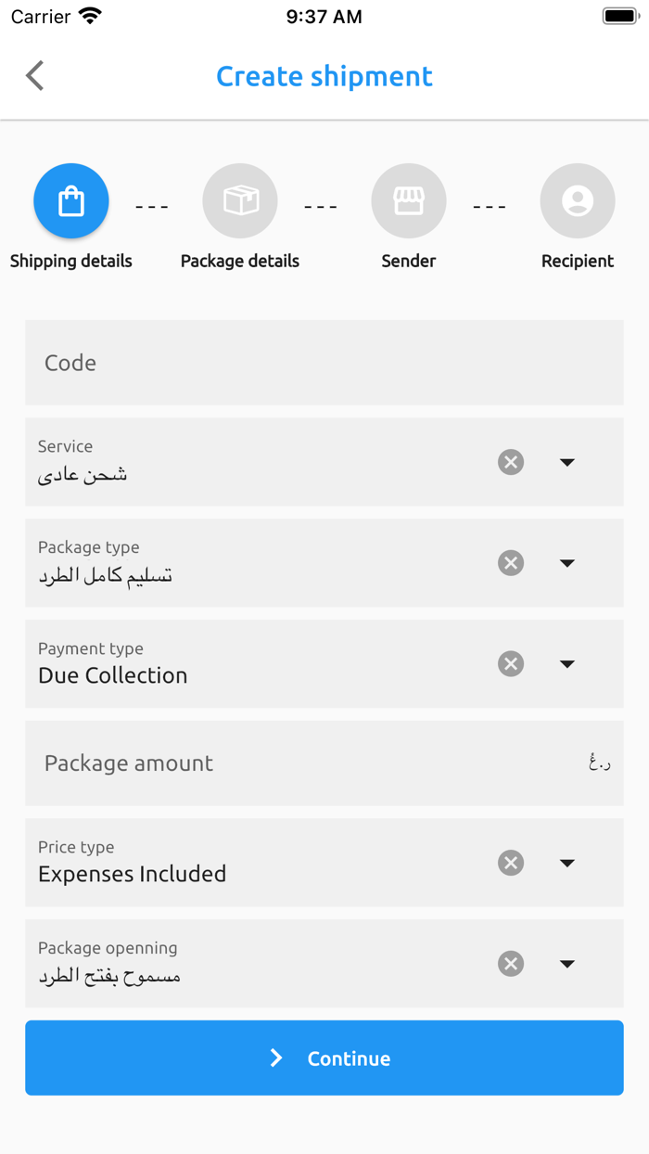This screenshot has height=1154, width=649.
Task: Click the Recipient person icon
Action: tap(578, 200)
